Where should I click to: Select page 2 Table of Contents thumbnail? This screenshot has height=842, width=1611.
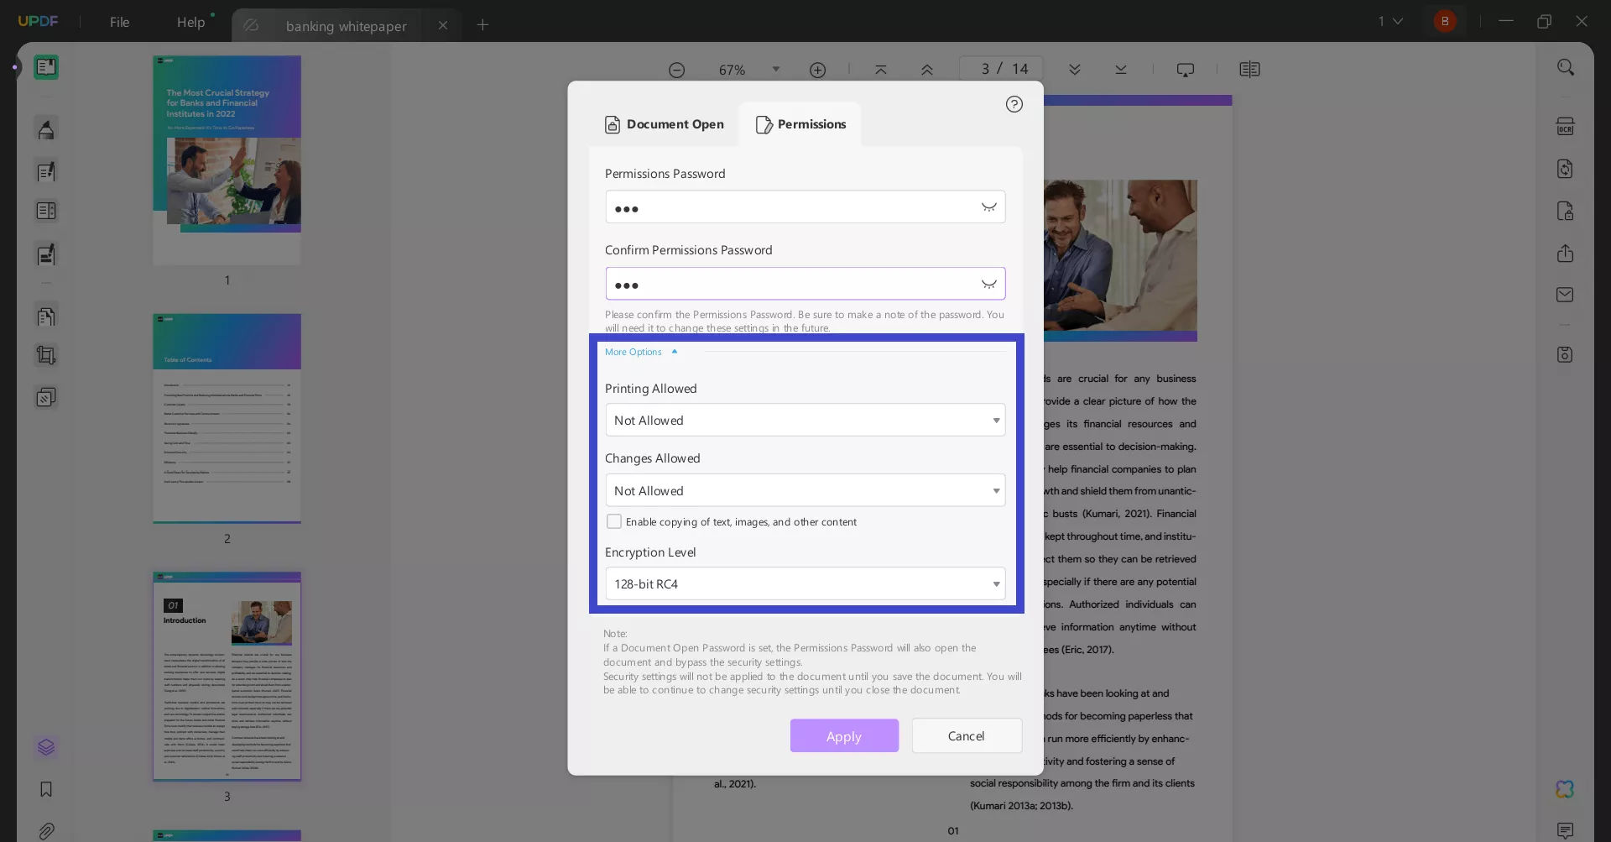pos(227,419)
